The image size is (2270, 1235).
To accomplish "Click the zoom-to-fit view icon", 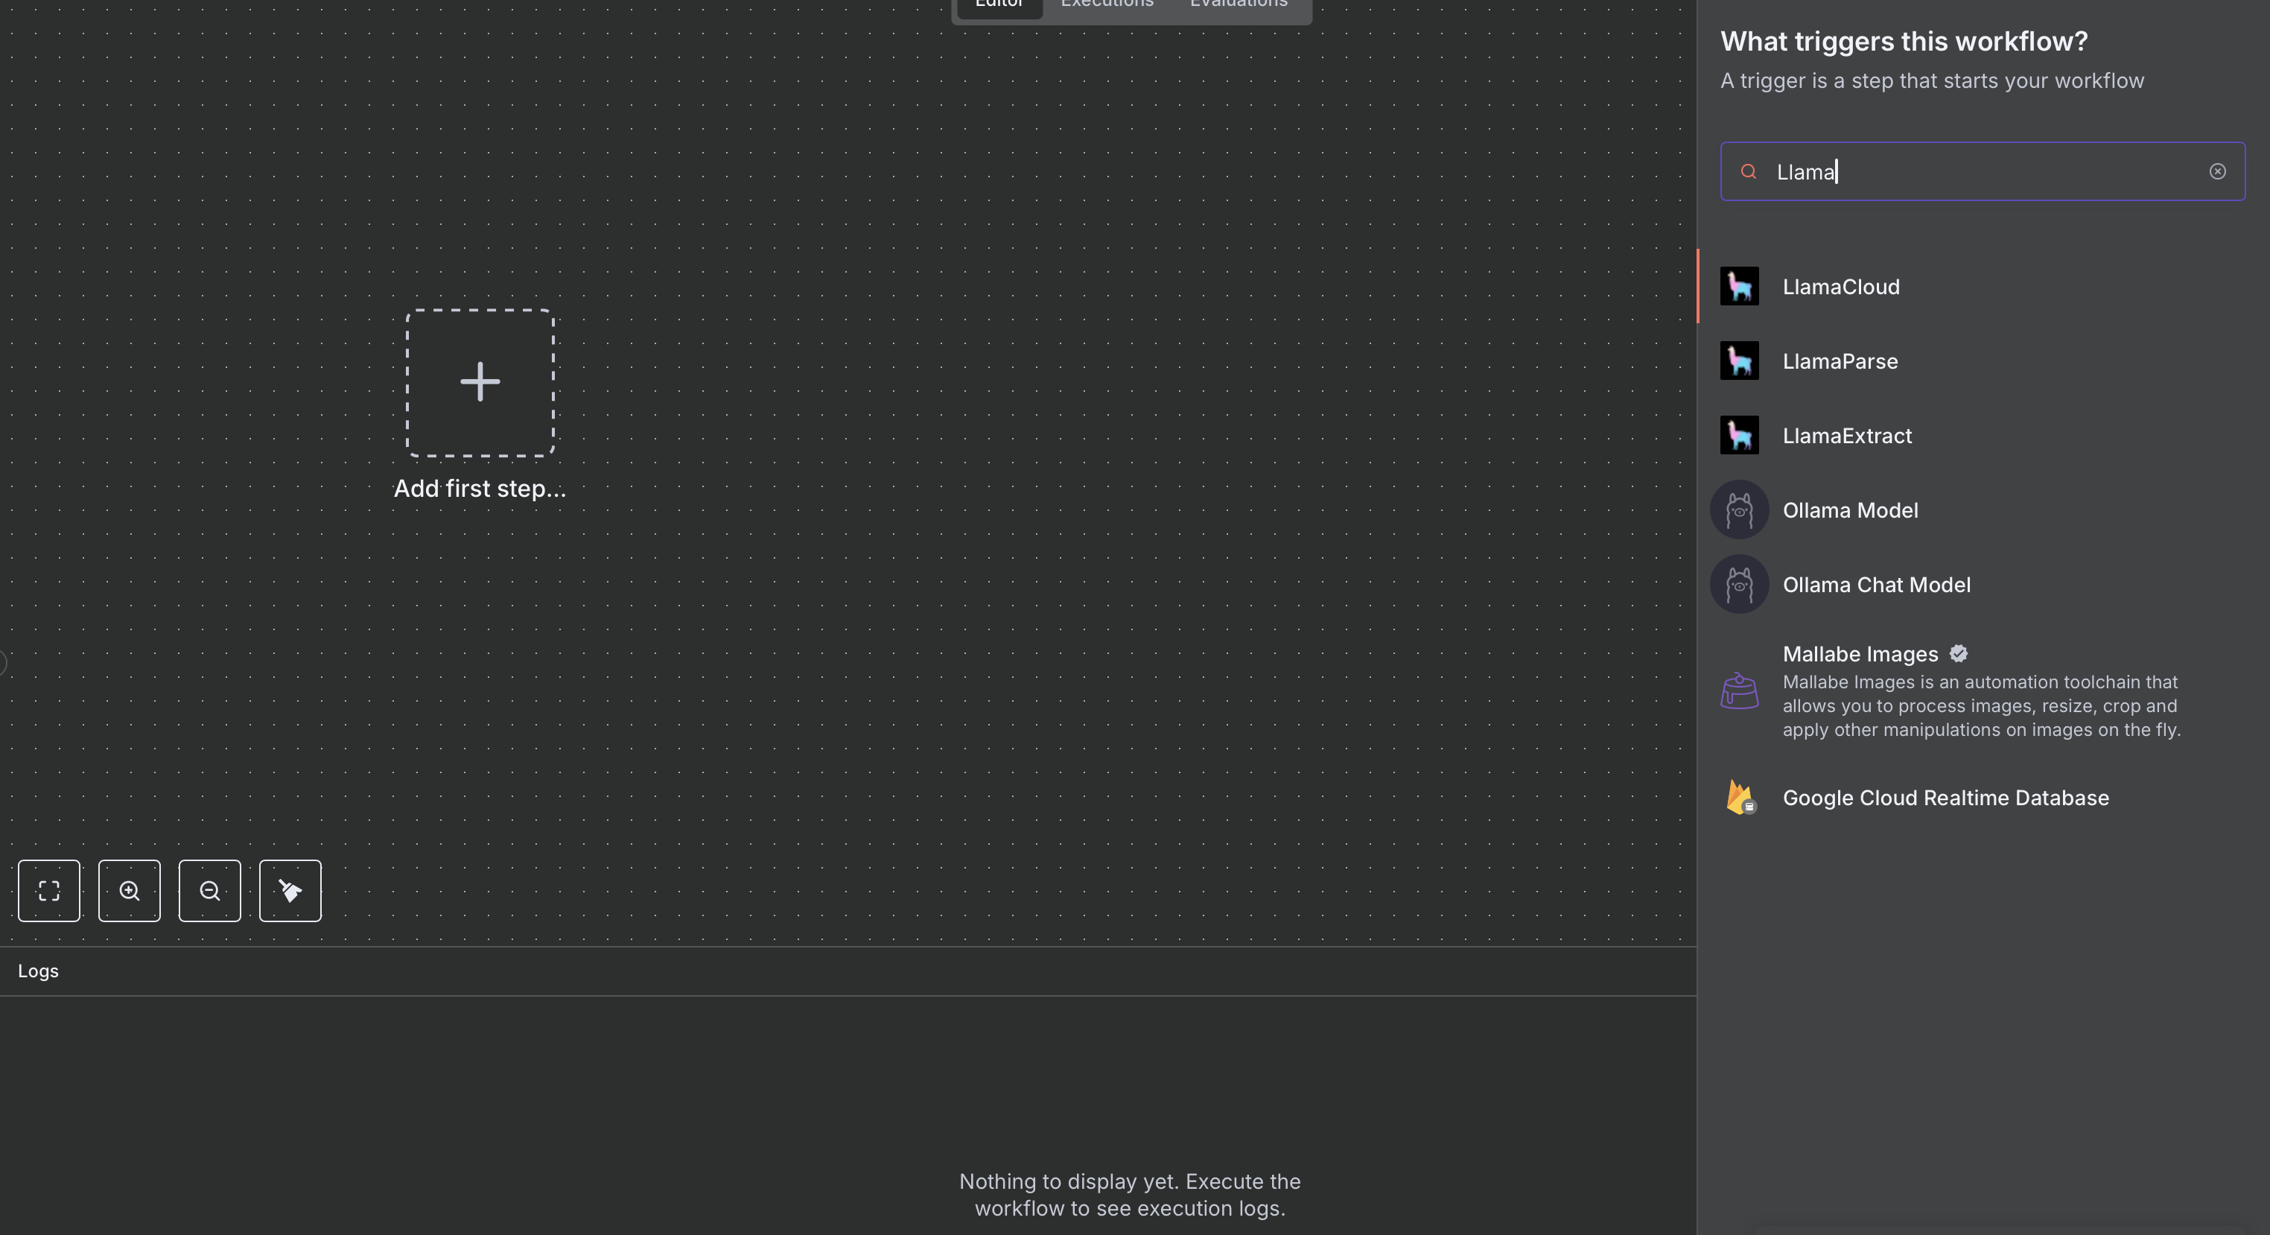I will [x=49, y=890].
